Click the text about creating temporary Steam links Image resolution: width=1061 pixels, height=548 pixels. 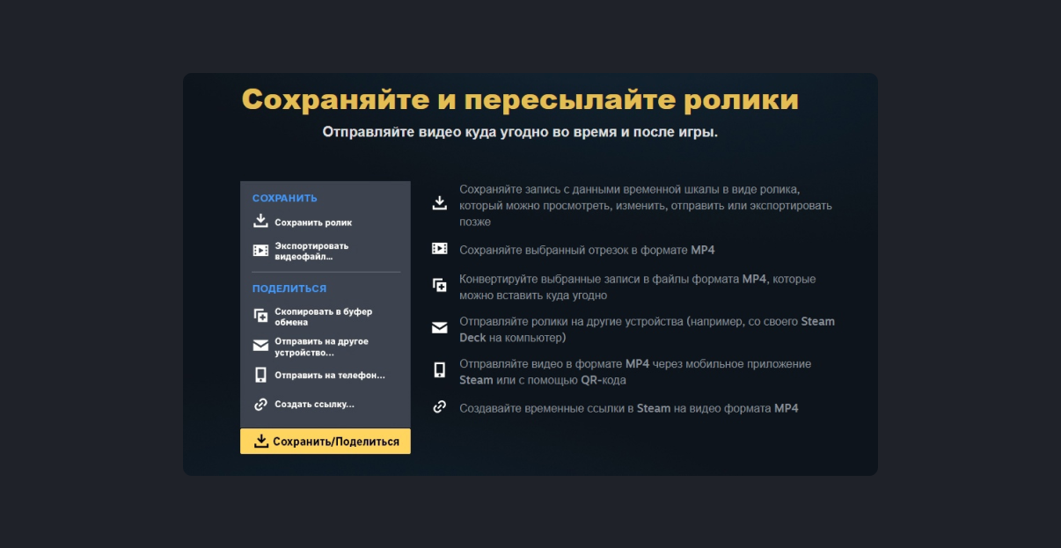point(628,408)
